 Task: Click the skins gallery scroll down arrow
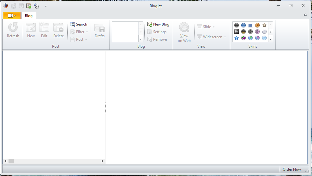pos(270,32)
